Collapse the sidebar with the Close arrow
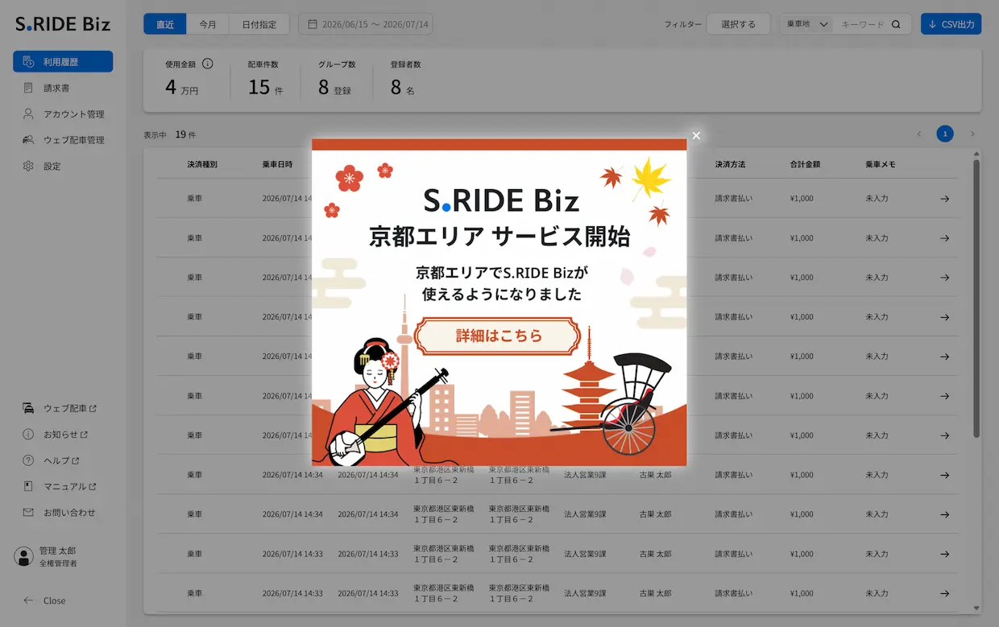 pyautogui.click(x=44, y=600)
